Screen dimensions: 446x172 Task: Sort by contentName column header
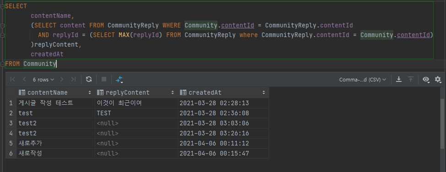pyautogui.click(x=56, y=92)
